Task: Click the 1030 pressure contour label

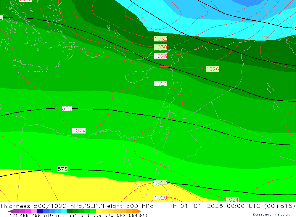Action: (161, 47)
